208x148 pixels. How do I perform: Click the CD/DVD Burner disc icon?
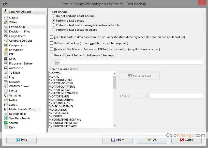click(6, 86)
